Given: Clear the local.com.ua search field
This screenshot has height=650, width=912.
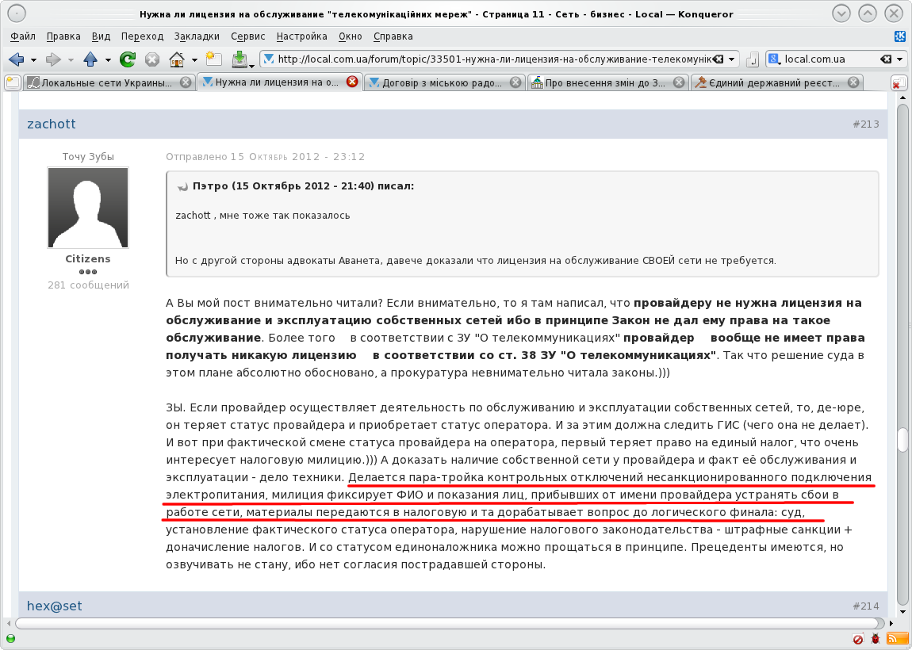Looking at the screenshot, I should (886, 59).
